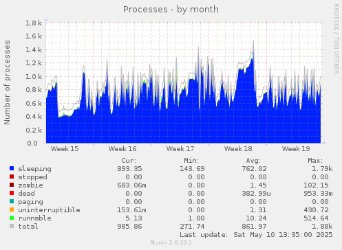This screenshot has width=342, height=250.
Task: Click runnable average value 10.24
Action: point(257,218)
